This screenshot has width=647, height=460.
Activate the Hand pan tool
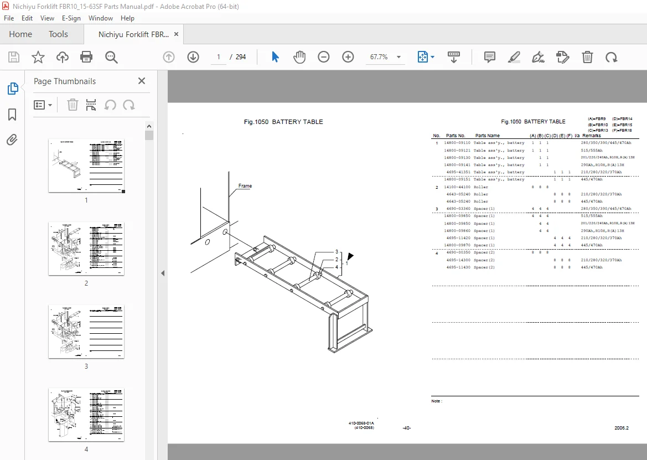[299, 57]
